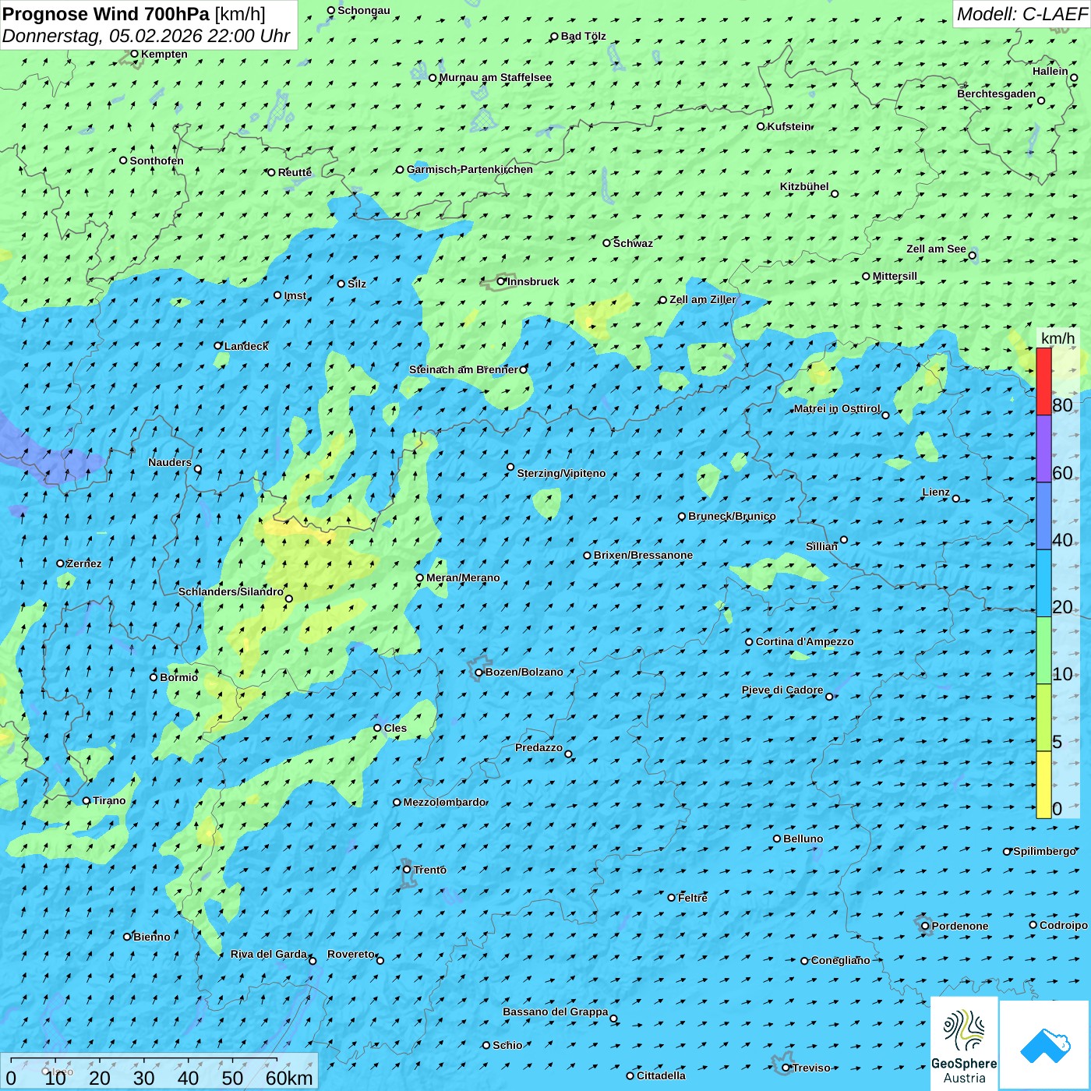Click the Matrei in Osttirol label

(836, 408)
